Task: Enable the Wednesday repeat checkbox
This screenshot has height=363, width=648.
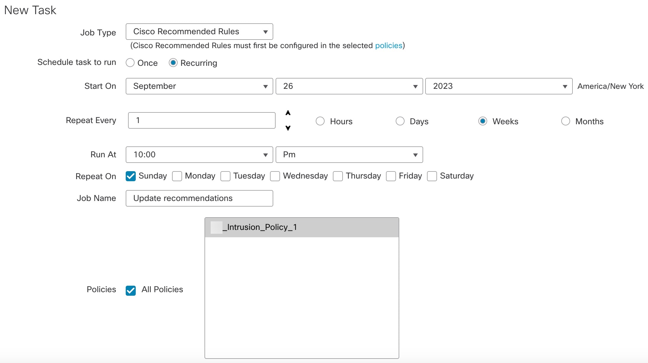Action: point(275,176)
